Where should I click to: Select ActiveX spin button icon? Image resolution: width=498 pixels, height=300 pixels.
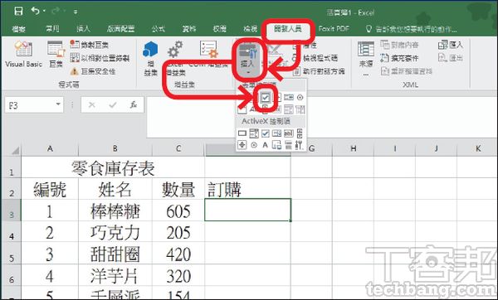coord(242,145)
